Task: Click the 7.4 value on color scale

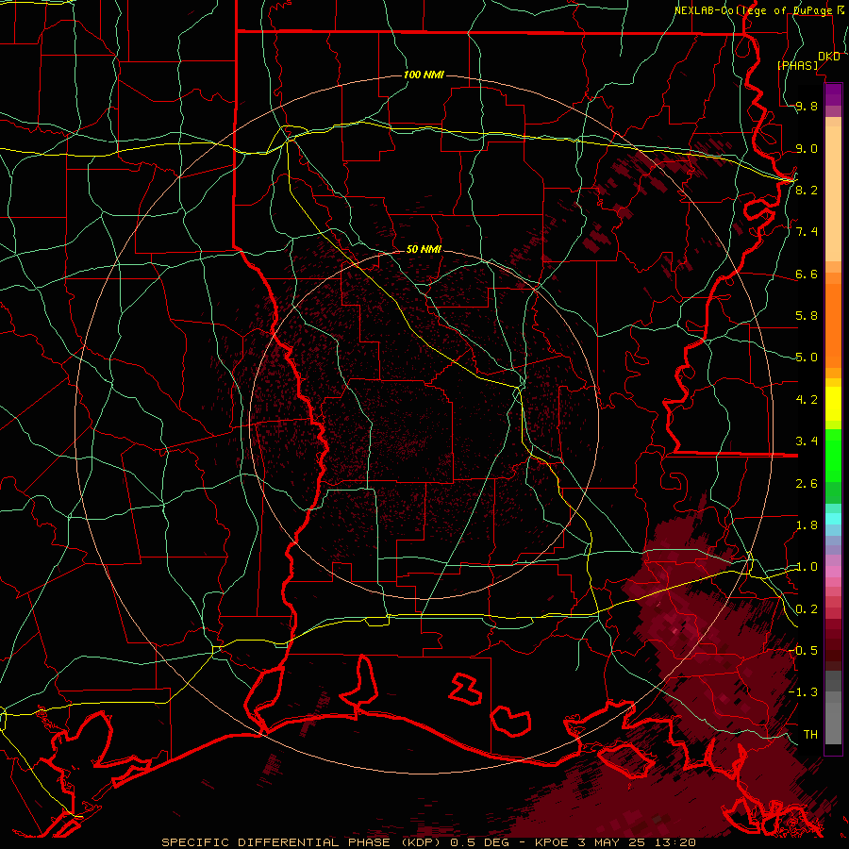Action: 807,232
